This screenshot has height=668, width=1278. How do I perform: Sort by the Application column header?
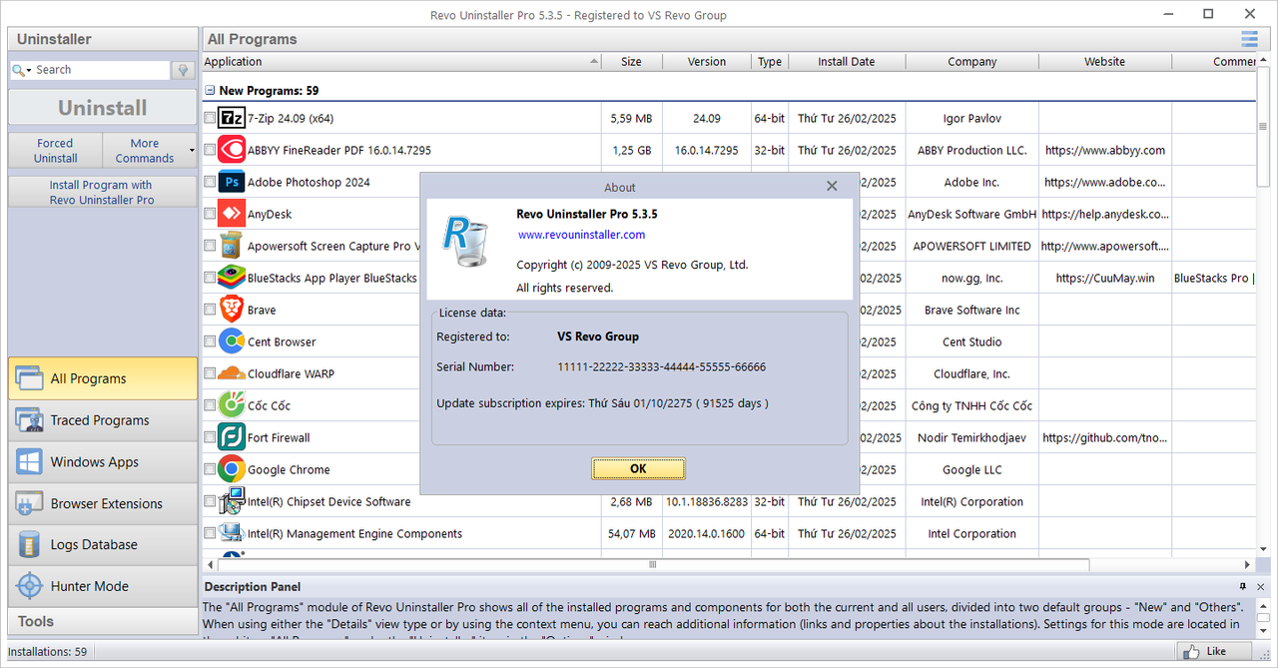401,62
